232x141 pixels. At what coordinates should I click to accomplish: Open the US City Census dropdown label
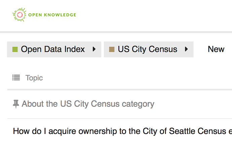point(147,50)
